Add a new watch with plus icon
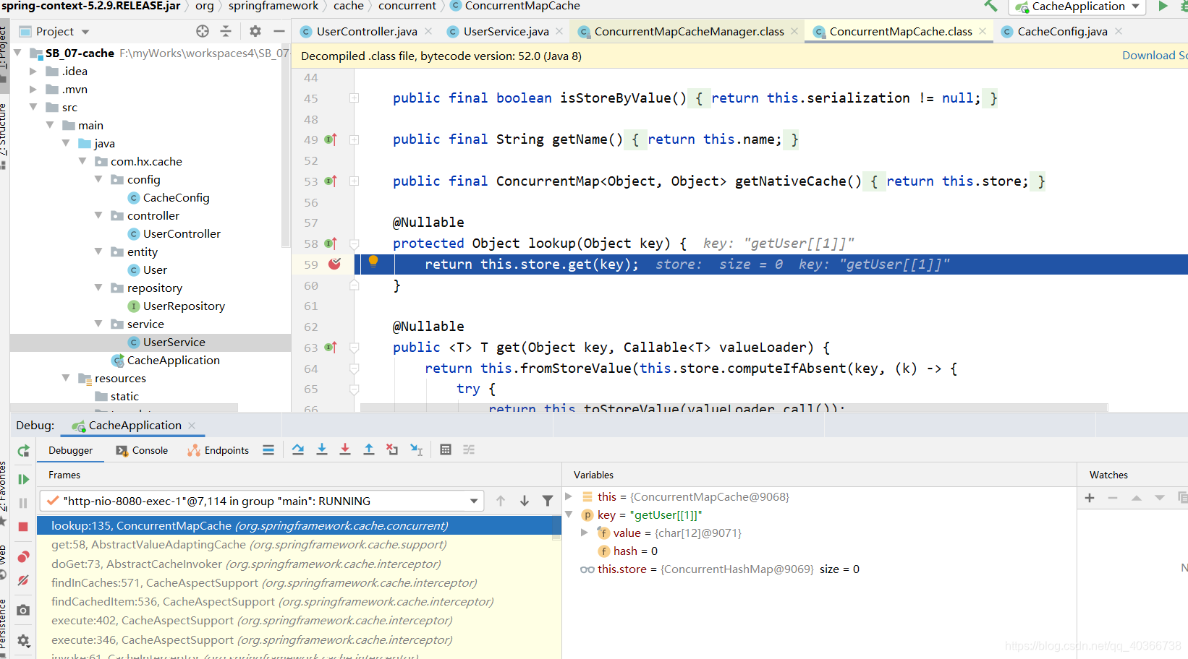1188x659 pixels. [x=1090, y=498]
